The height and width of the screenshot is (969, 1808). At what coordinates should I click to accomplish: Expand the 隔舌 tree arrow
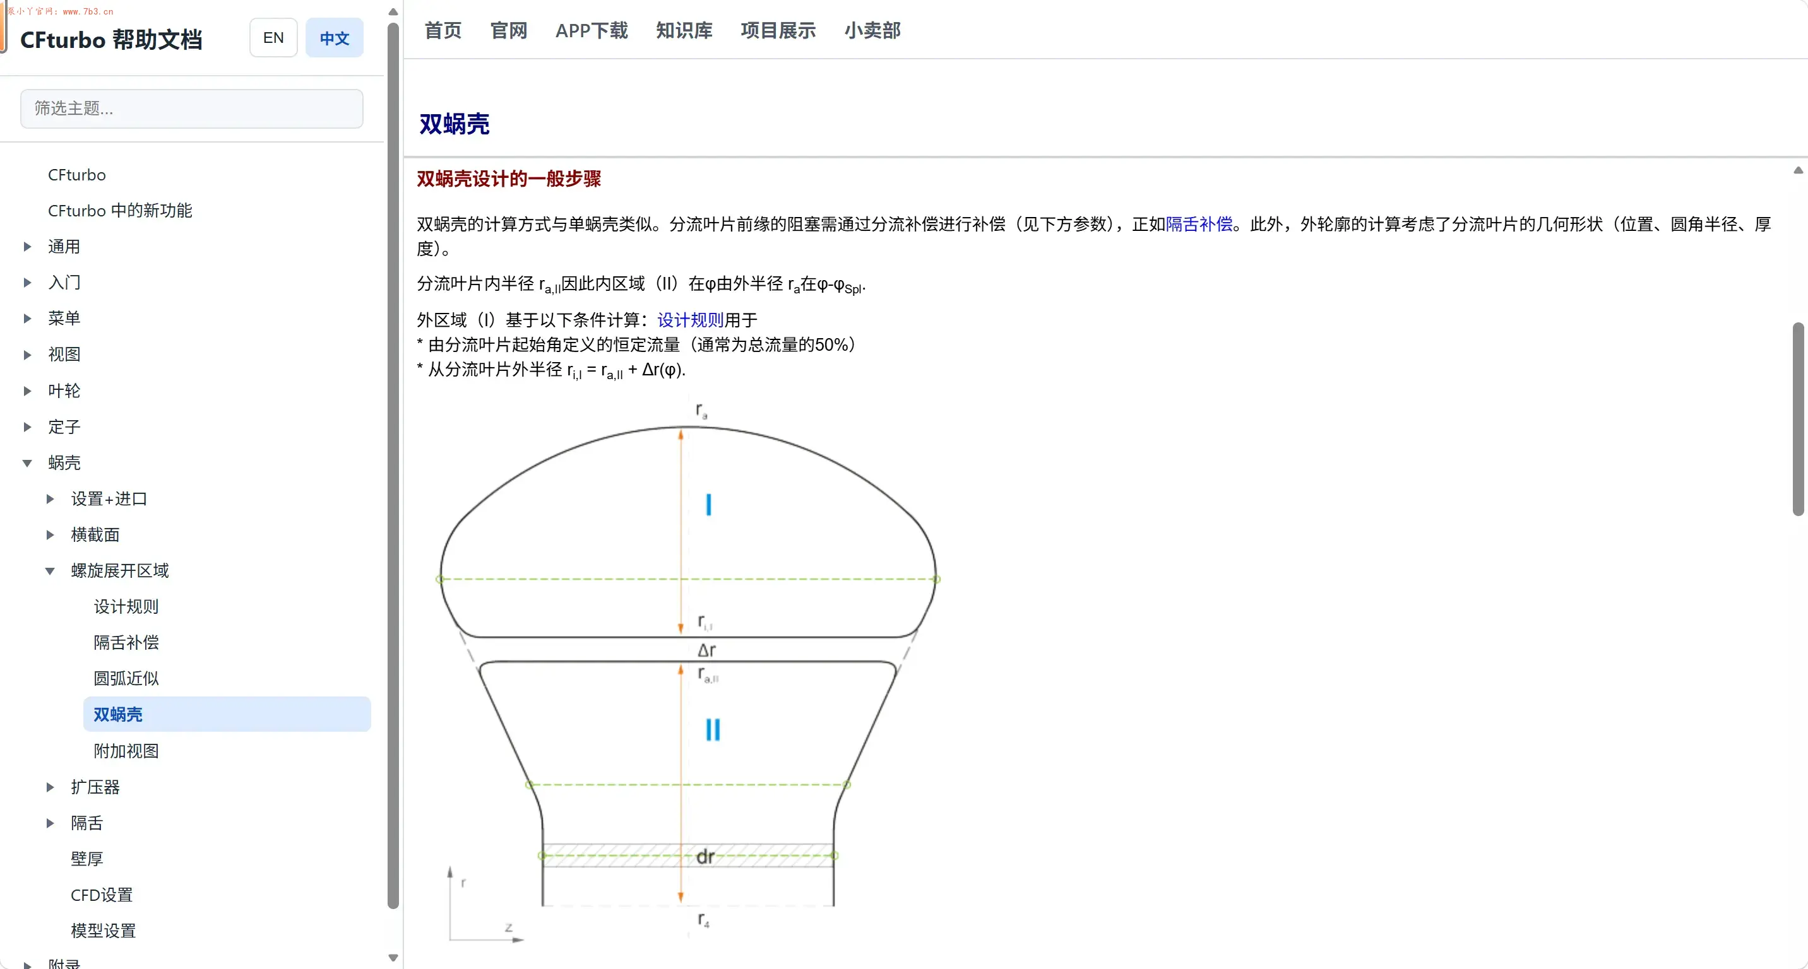[x=50, y=823]
